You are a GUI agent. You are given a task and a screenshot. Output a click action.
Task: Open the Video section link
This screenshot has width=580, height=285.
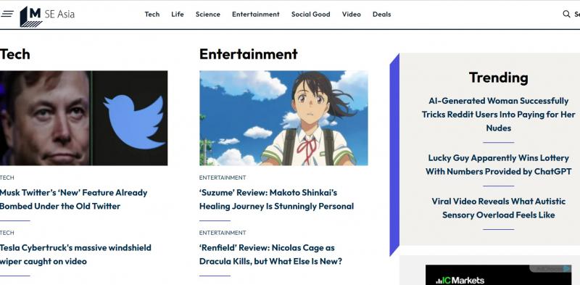pos(352,15)
